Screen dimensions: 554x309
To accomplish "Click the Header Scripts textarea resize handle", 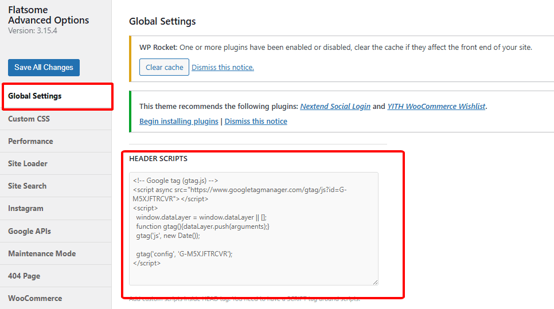I will (375, 282).
